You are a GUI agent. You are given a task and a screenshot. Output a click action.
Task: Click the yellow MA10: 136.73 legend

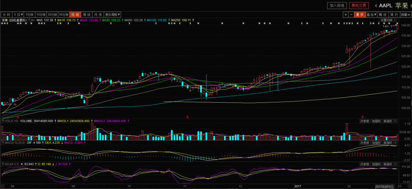pyautogui.click(x=67, y=20)
